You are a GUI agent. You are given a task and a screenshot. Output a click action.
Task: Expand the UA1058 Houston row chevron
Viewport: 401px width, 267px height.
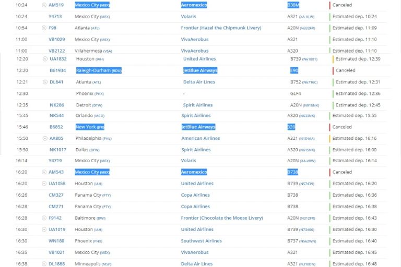(44, 184)
